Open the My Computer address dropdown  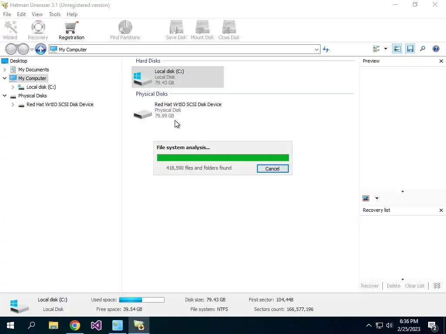click(x=316, y=50)
